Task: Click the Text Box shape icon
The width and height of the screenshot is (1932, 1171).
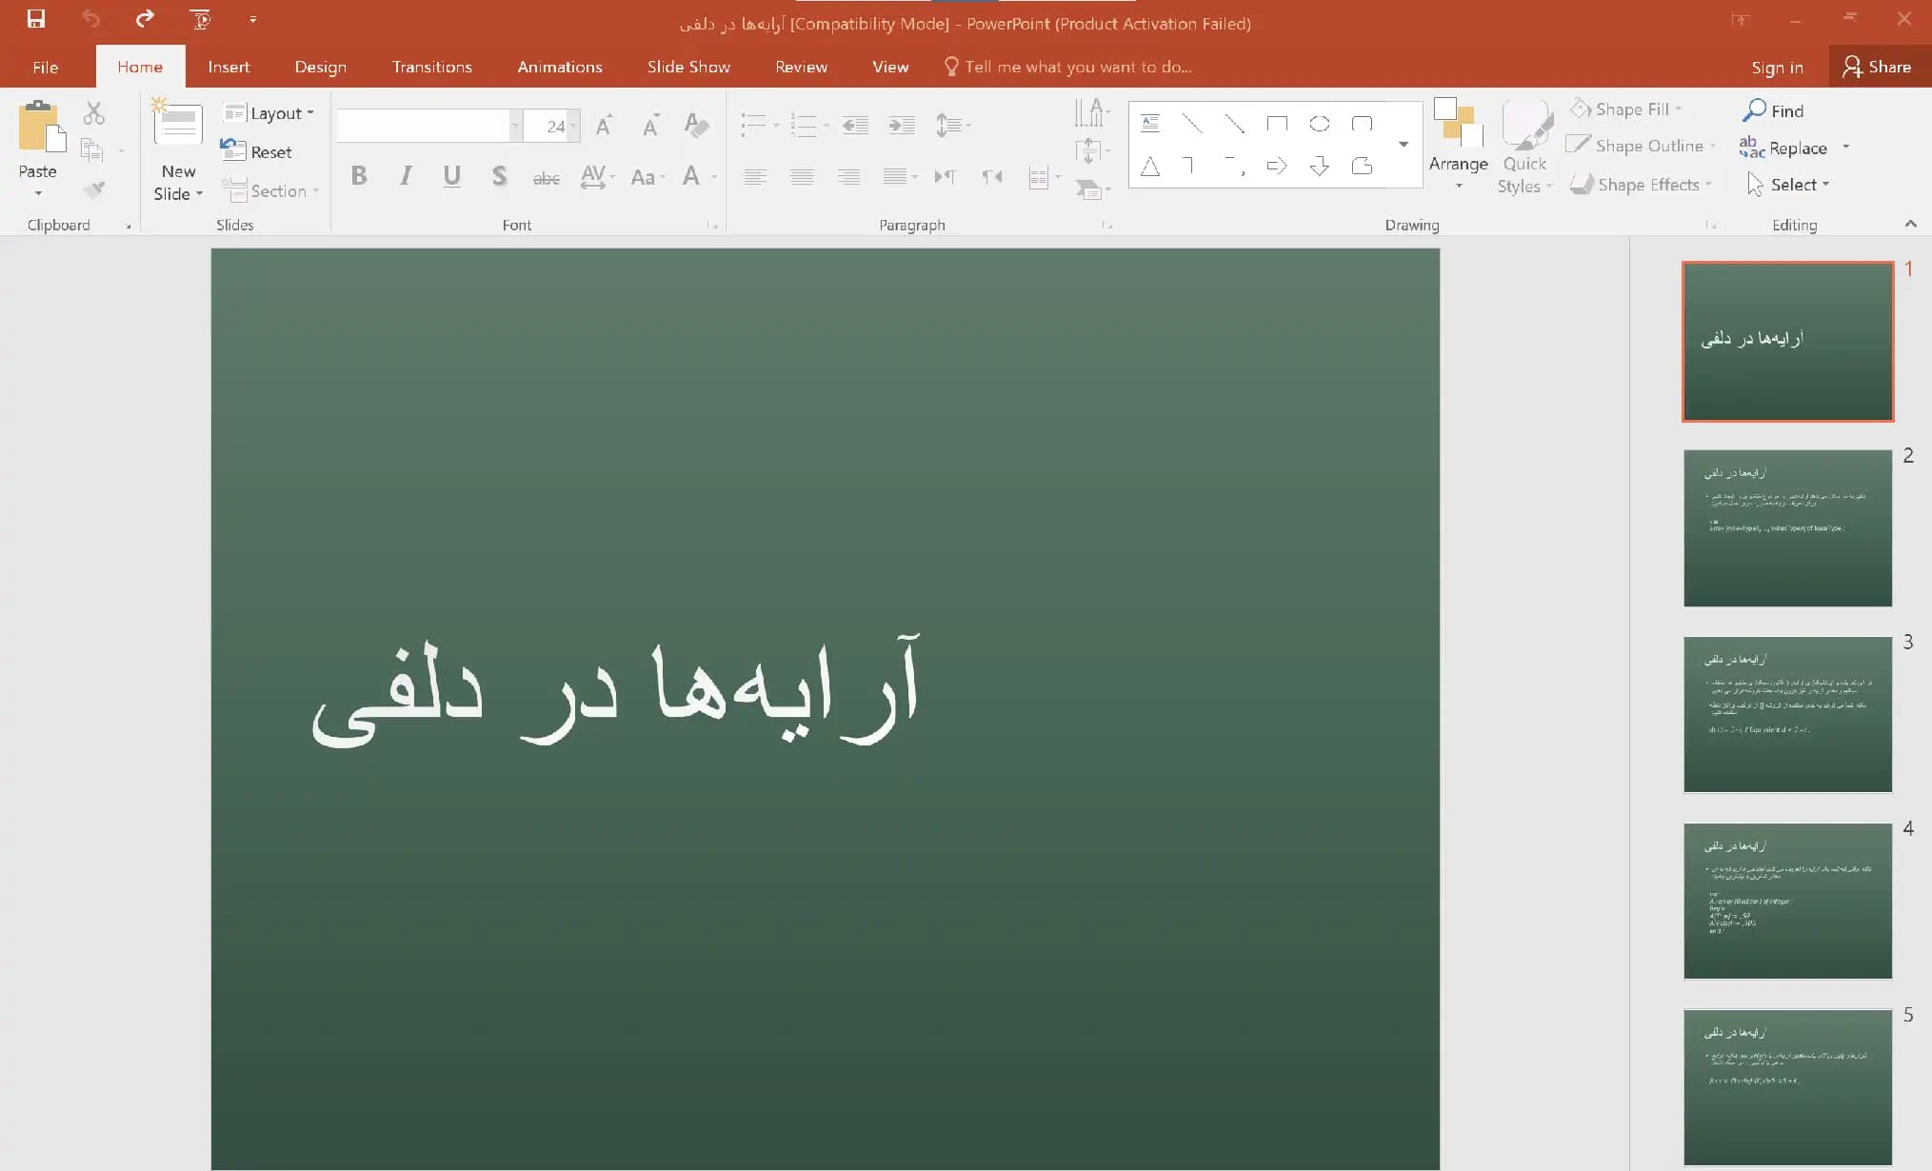Action: (x=1150, y=124)
